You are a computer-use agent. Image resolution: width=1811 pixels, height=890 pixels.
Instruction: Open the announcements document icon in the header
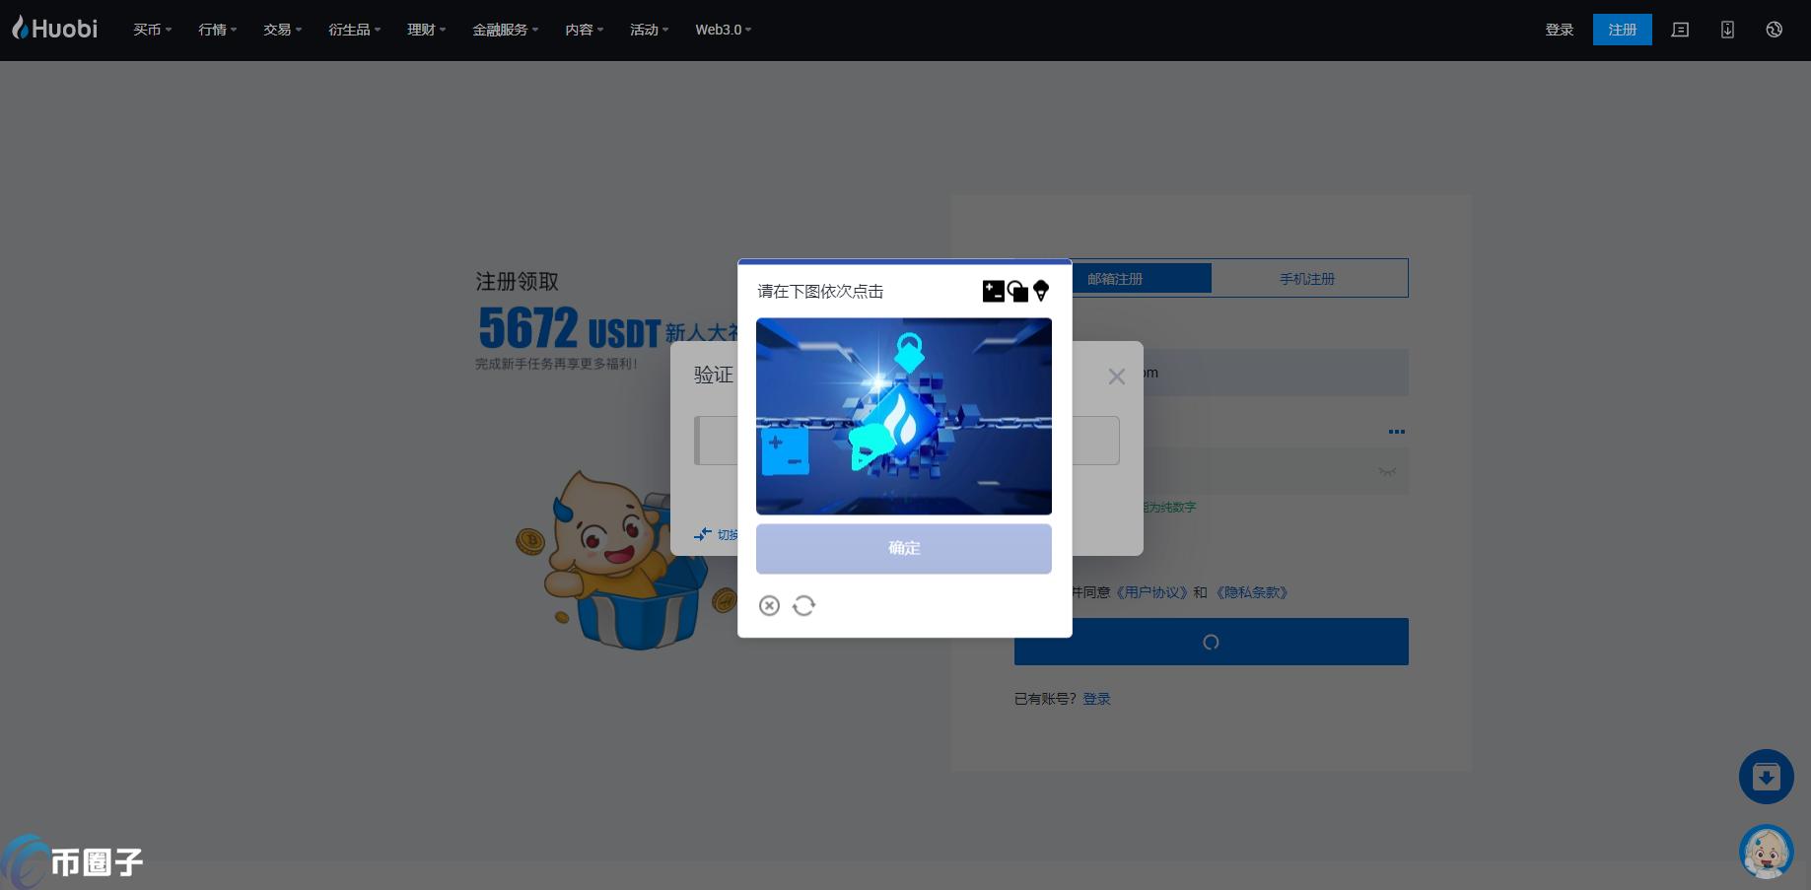pos(1680,30)
